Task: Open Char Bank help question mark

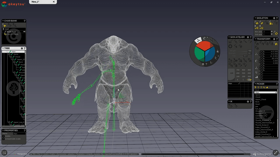Action: point(24,21)
